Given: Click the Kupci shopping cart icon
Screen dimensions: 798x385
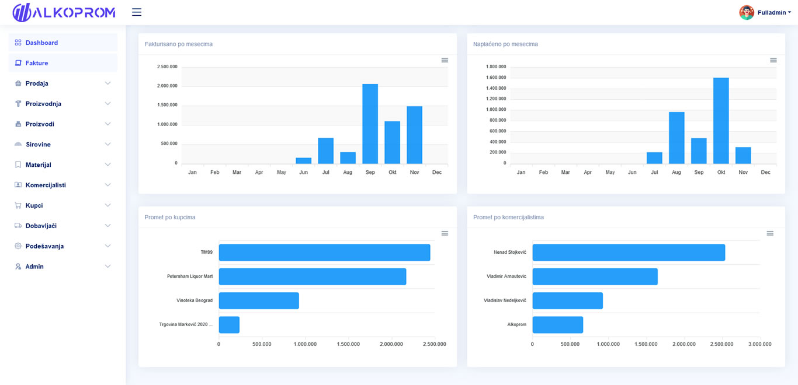Looking at the screenshot, I should coord(18,205).
